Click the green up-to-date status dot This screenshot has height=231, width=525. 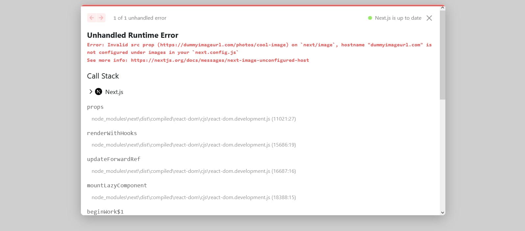click(x=370, y=18)
